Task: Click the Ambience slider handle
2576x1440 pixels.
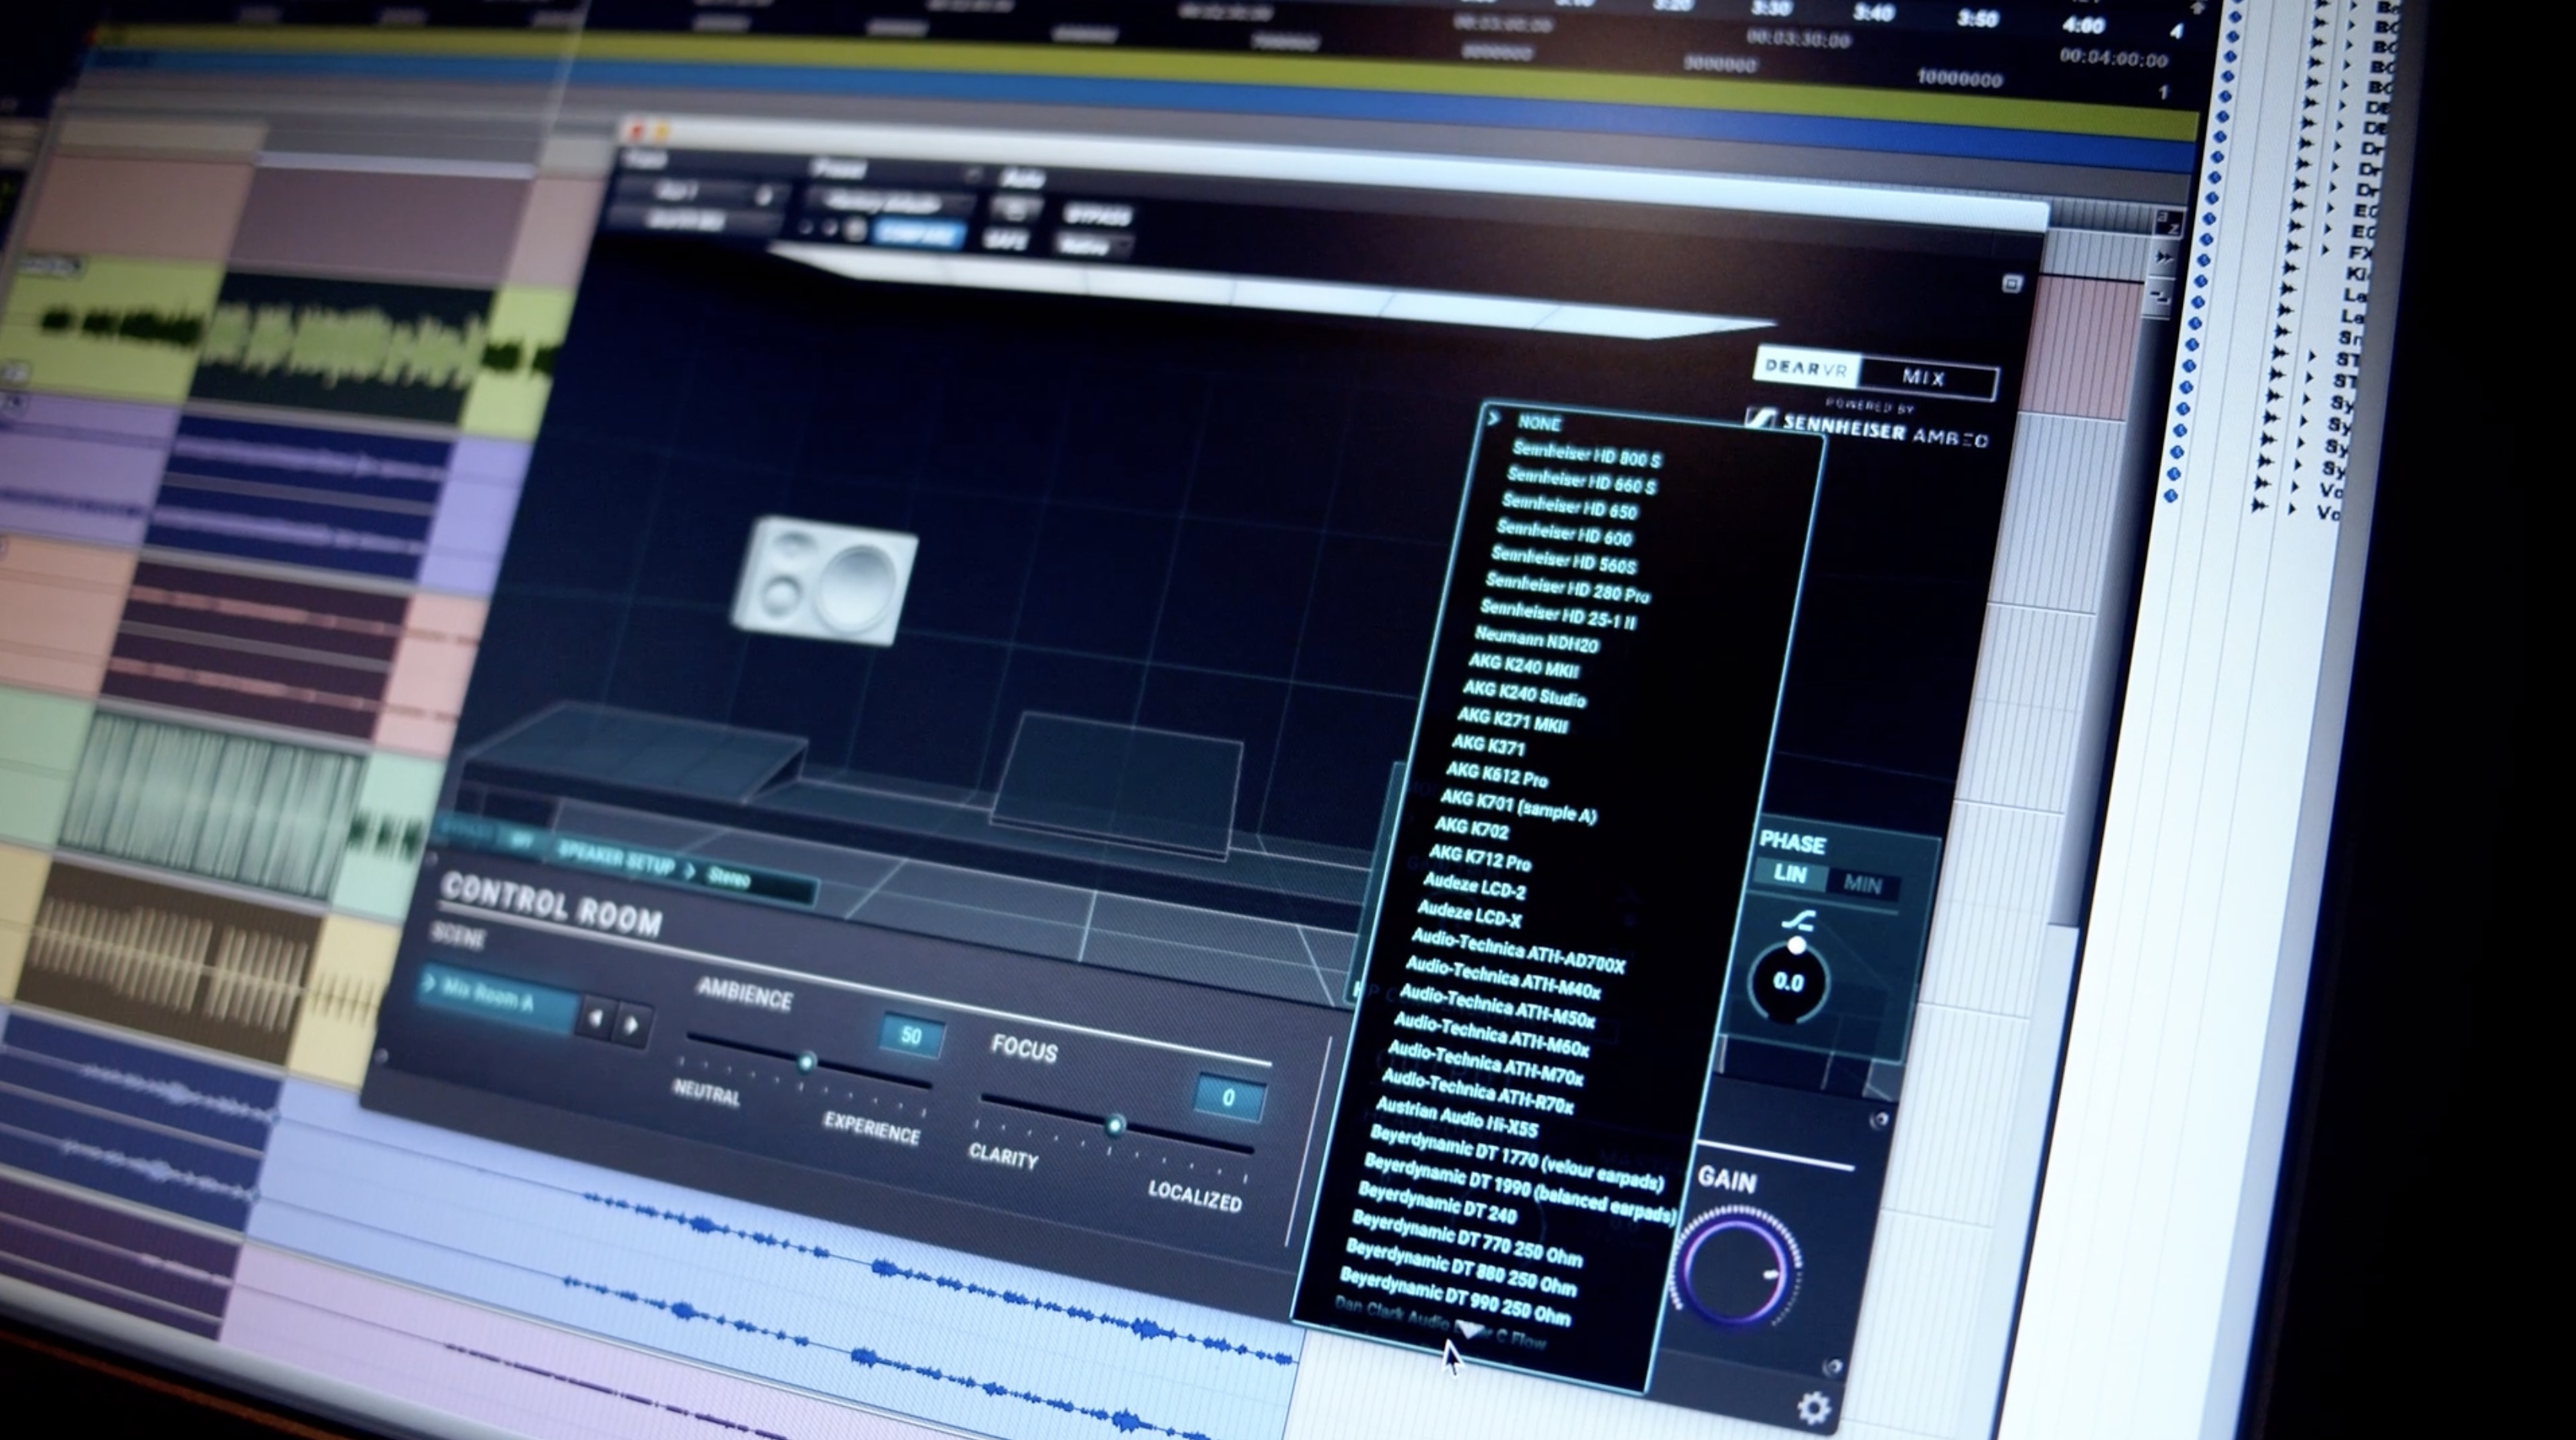Action: [806, 1062]
